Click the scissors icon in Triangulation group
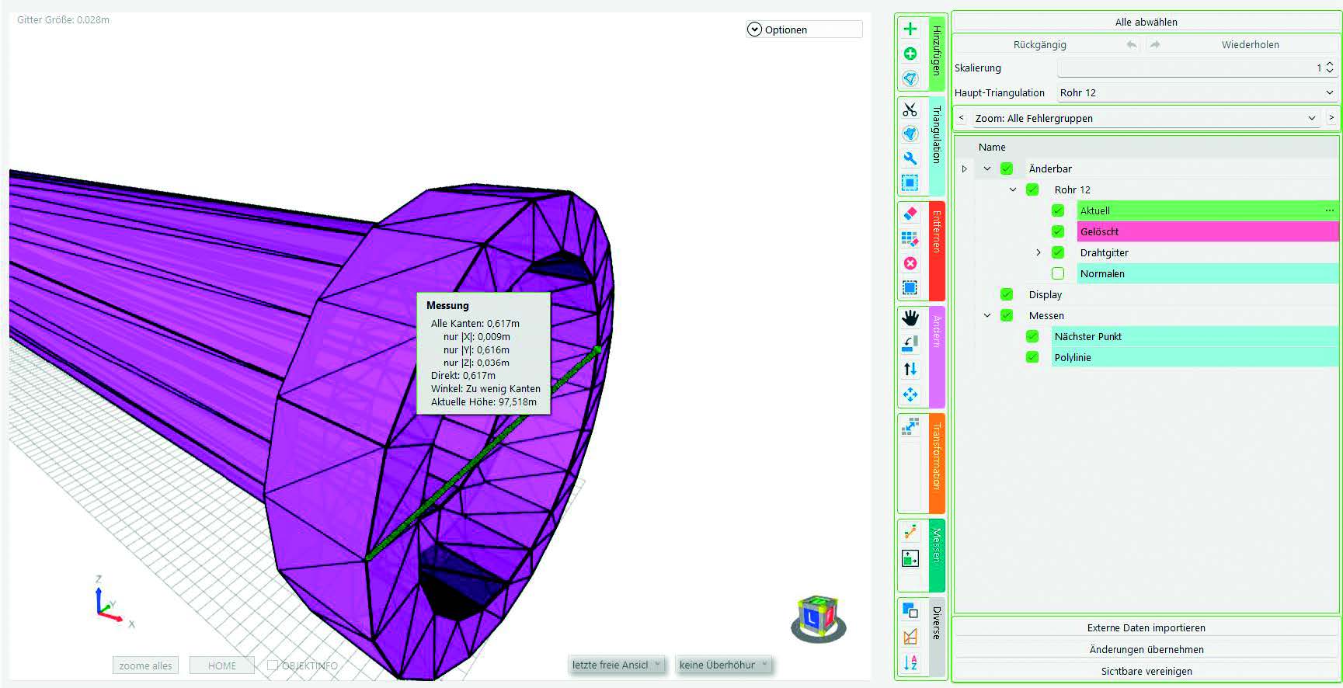The image size is (1343, 688). click(x=910, y=109)
